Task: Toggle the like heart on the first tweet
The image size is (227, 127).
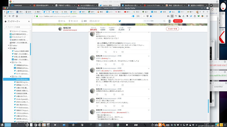Action: (x=114, y=52)
